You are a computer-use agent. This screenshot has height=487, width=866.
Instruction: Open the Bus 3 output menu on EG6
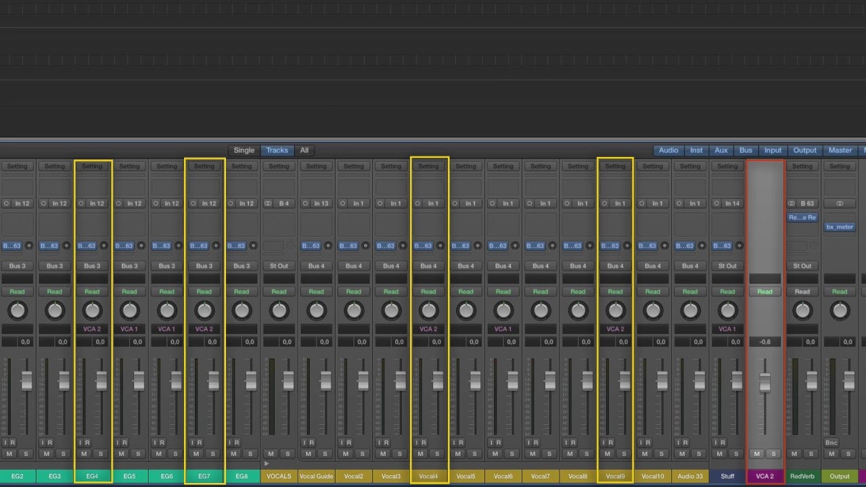(x=166, y=266)
